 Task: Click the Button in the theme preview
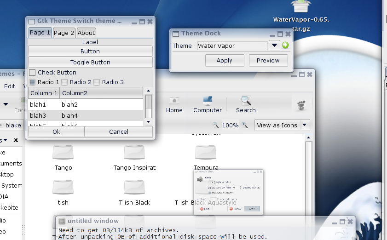click(90, 51)
